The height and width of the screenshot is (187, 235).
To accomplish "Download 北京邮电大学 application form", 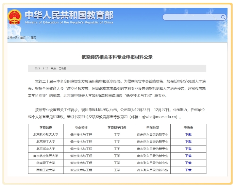I will 188,149.
